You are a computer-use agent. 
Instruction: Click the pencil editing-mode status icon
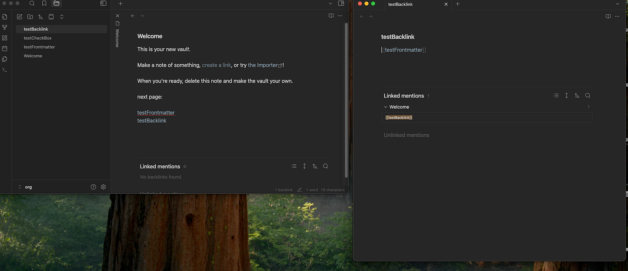click(x=299, y=190)
